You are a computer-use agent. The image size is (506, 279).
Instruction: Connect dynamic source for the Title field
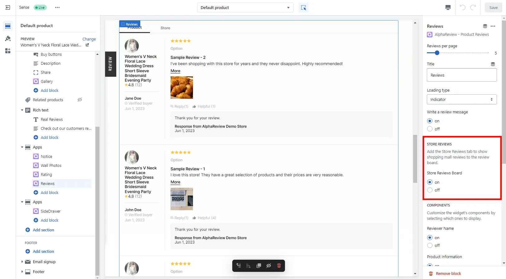tap(493, 64)
